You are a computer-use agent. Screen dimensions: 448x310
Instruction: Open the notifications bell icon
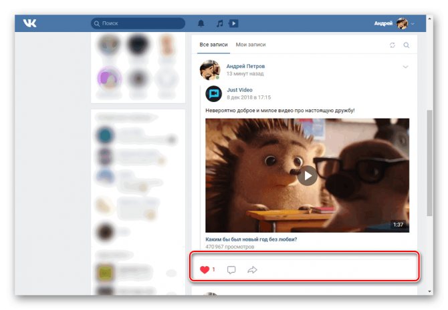coord(201,23)
